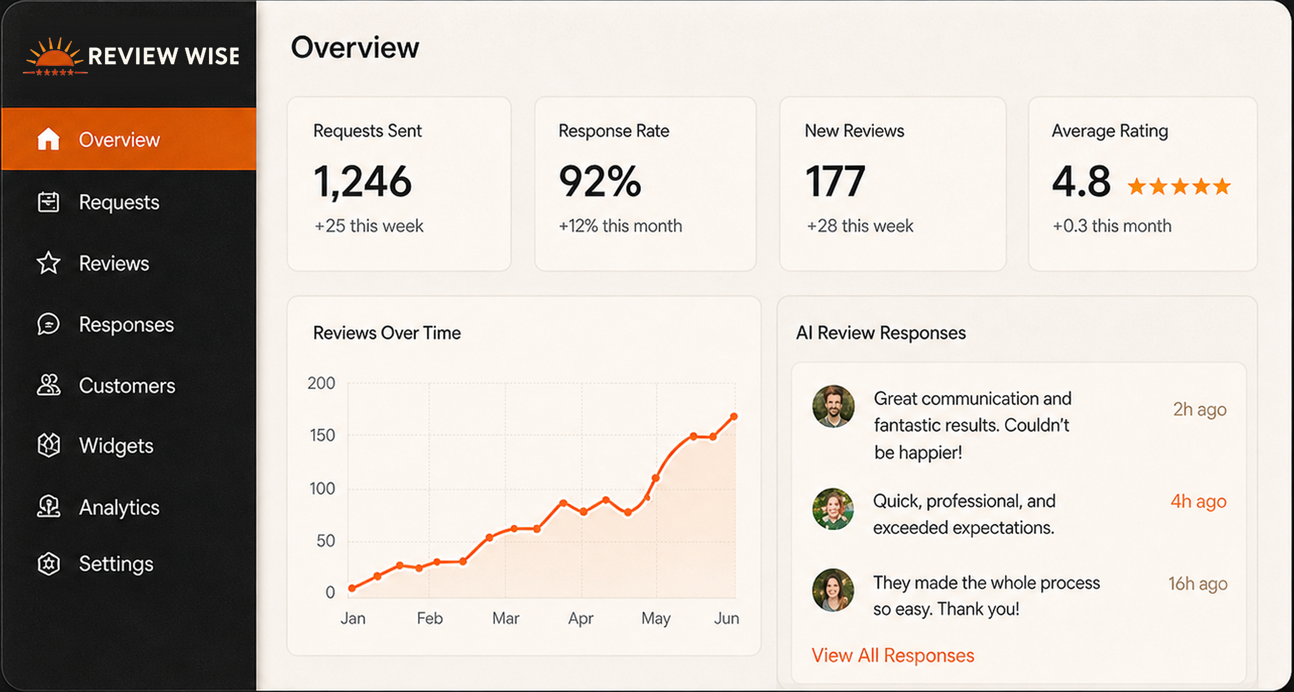The image size is (1294, 692).
Task: Click the Customers people icon
Action: tap(48, 385)
